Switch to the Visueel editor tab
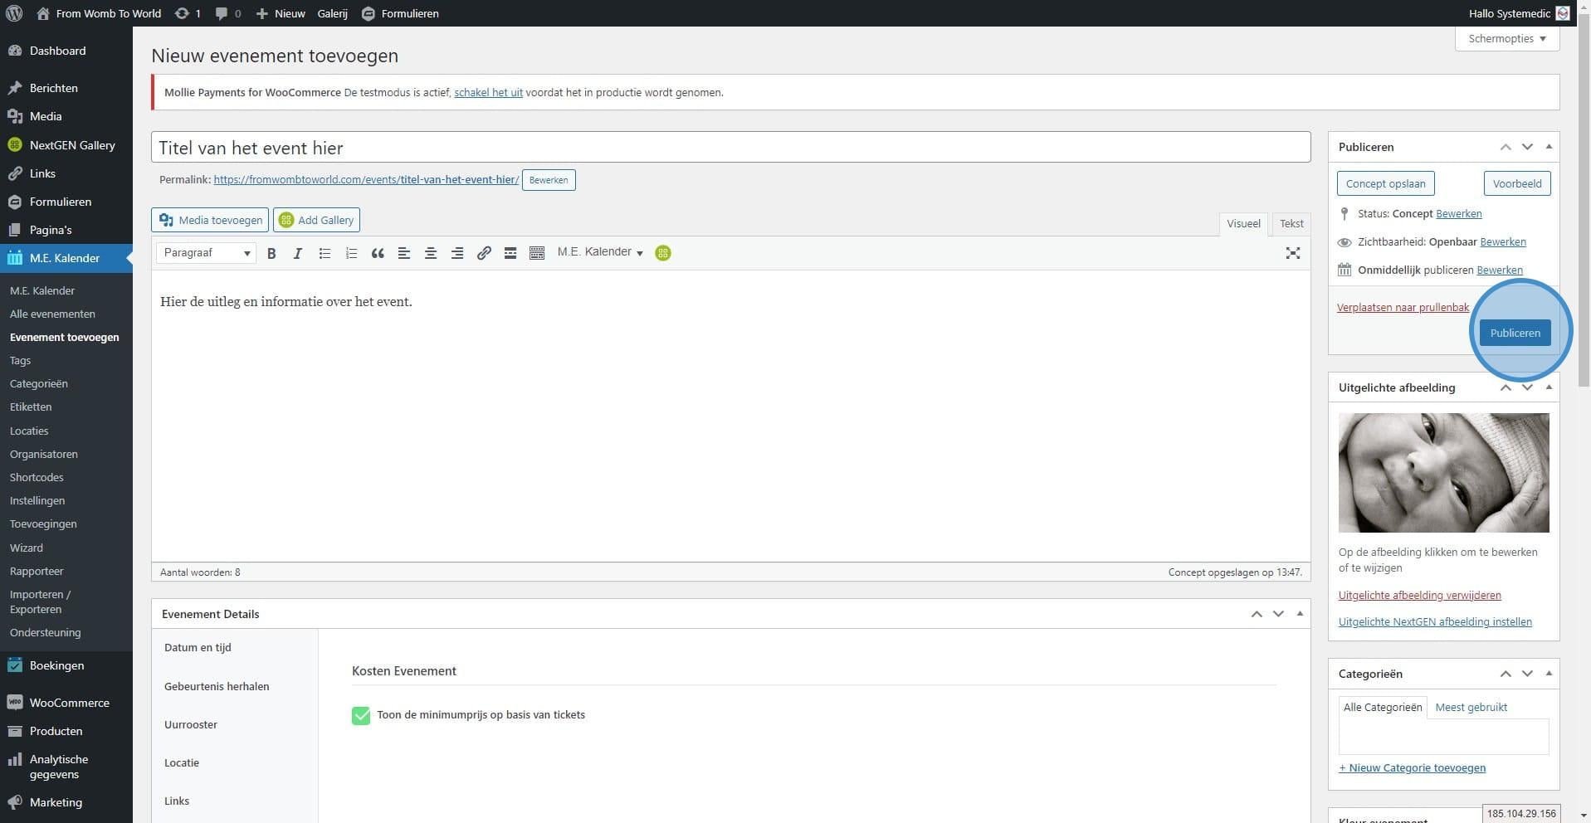 1243,223
